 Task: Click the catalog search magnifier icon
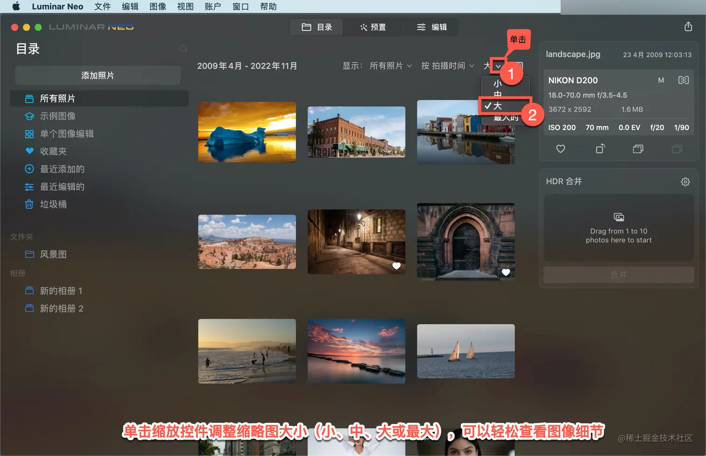click(x=184, y=49)
